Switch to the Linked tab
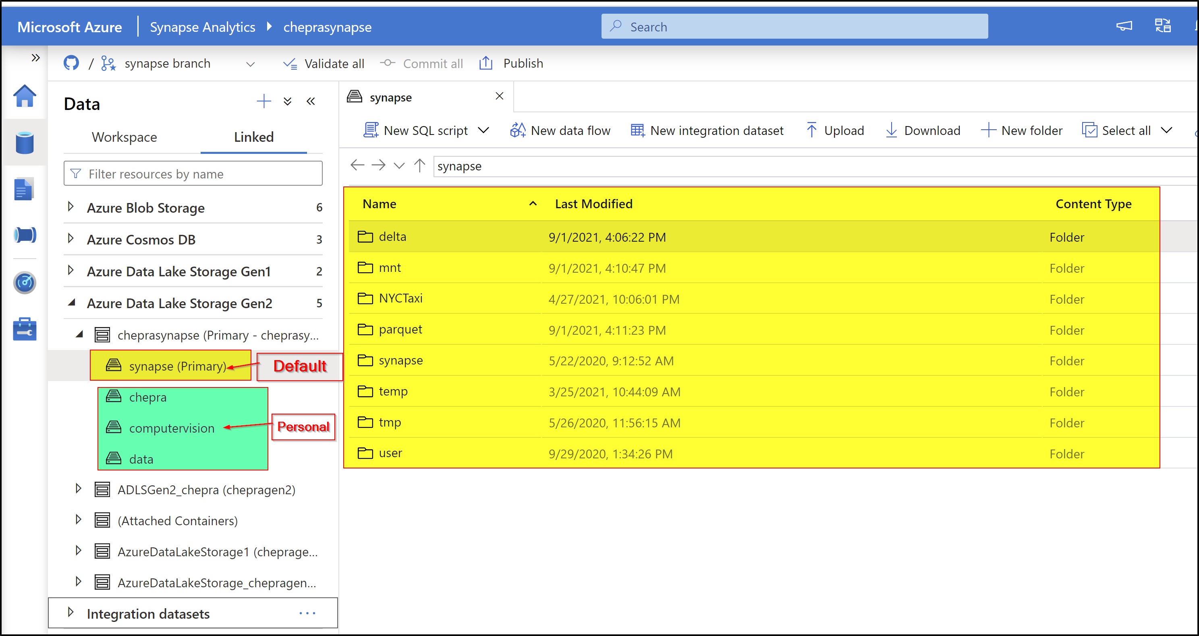The width and height of the screenshot is (1199, 636). tap(254, 137)
